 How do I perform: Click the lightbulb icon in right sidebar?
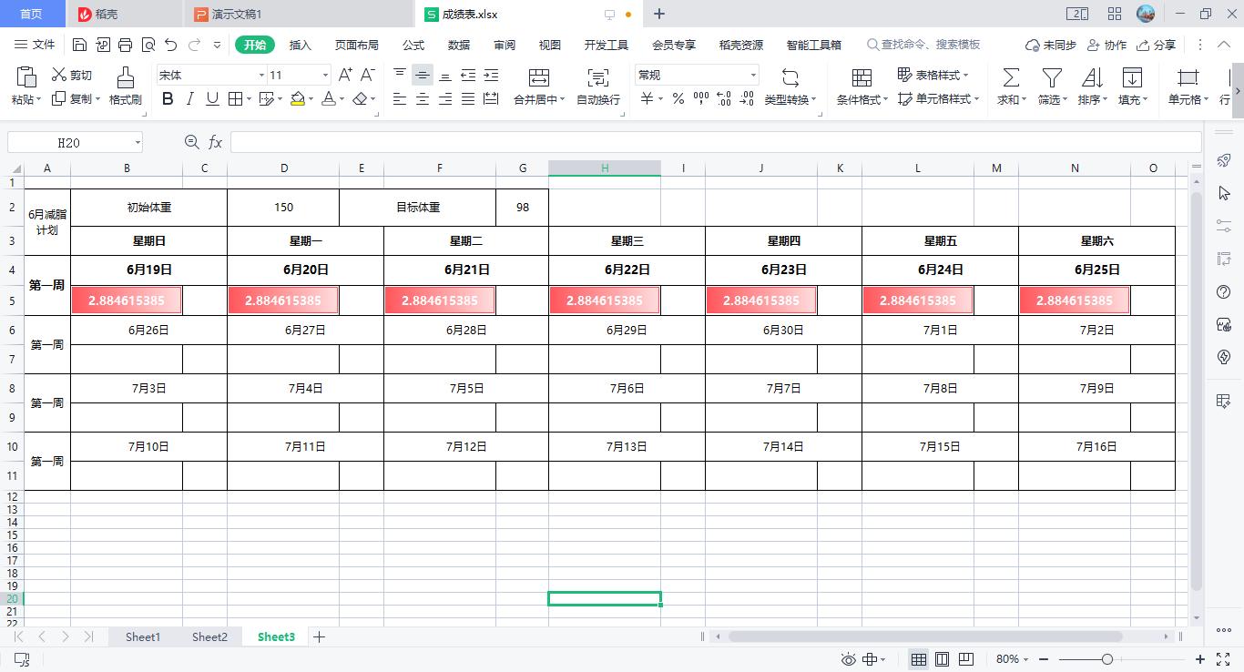pos(1224,357)
